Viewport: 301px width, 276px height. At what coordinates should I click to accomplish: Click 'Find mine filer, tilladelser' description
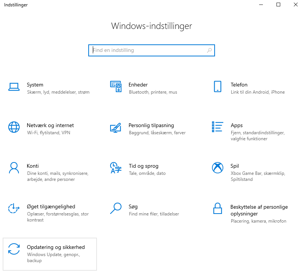[x=154, y=214]
